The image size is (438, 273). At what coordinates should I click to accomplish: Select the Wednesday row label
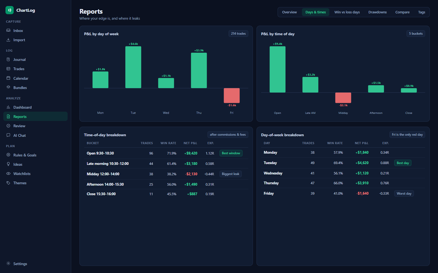click(273, 173)
